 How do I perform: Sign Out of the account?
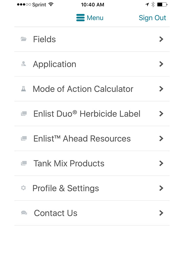[x=152, y=18]
